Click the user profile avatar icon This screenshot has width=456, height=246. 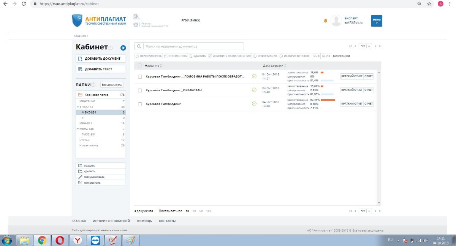point(336,21)
